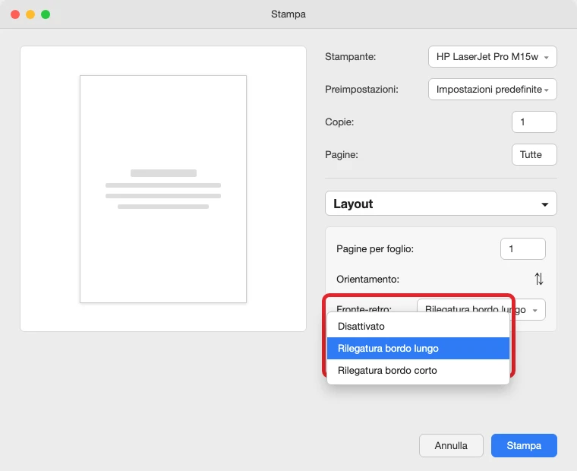The height and width of the screenshot is (471, 577).
Task: Click the Pagine: label
Action: (342, 155)
